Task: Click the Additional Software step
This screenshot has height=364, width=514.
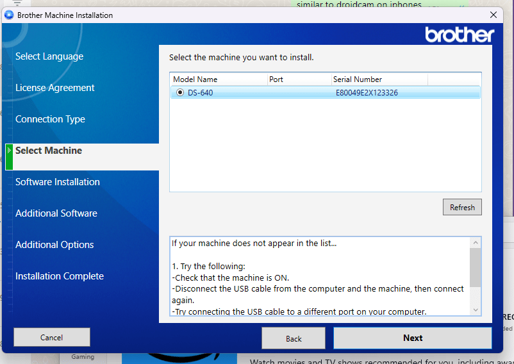Action: click(x=56, y=213)
